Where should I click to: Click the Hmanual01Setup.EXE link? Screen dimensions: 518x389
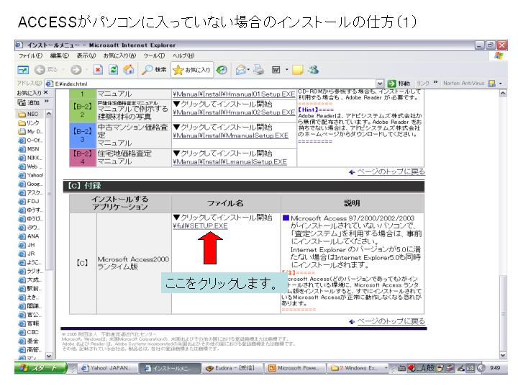234,94
